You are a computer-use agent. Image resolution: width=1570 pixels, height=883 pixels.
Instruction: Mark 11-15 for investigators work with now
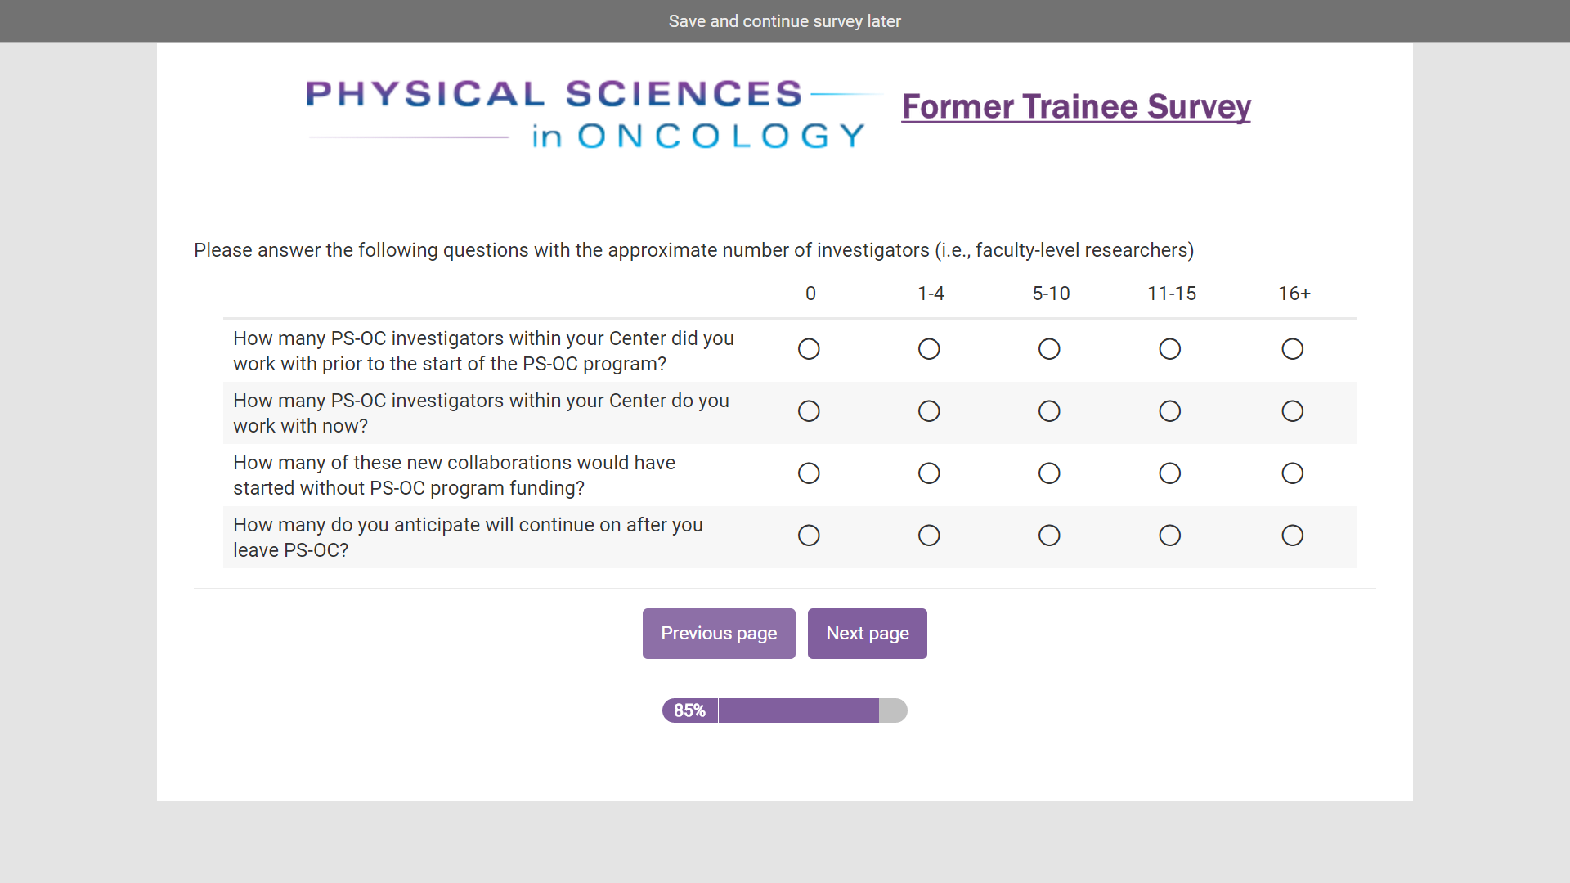(1169, 411)
